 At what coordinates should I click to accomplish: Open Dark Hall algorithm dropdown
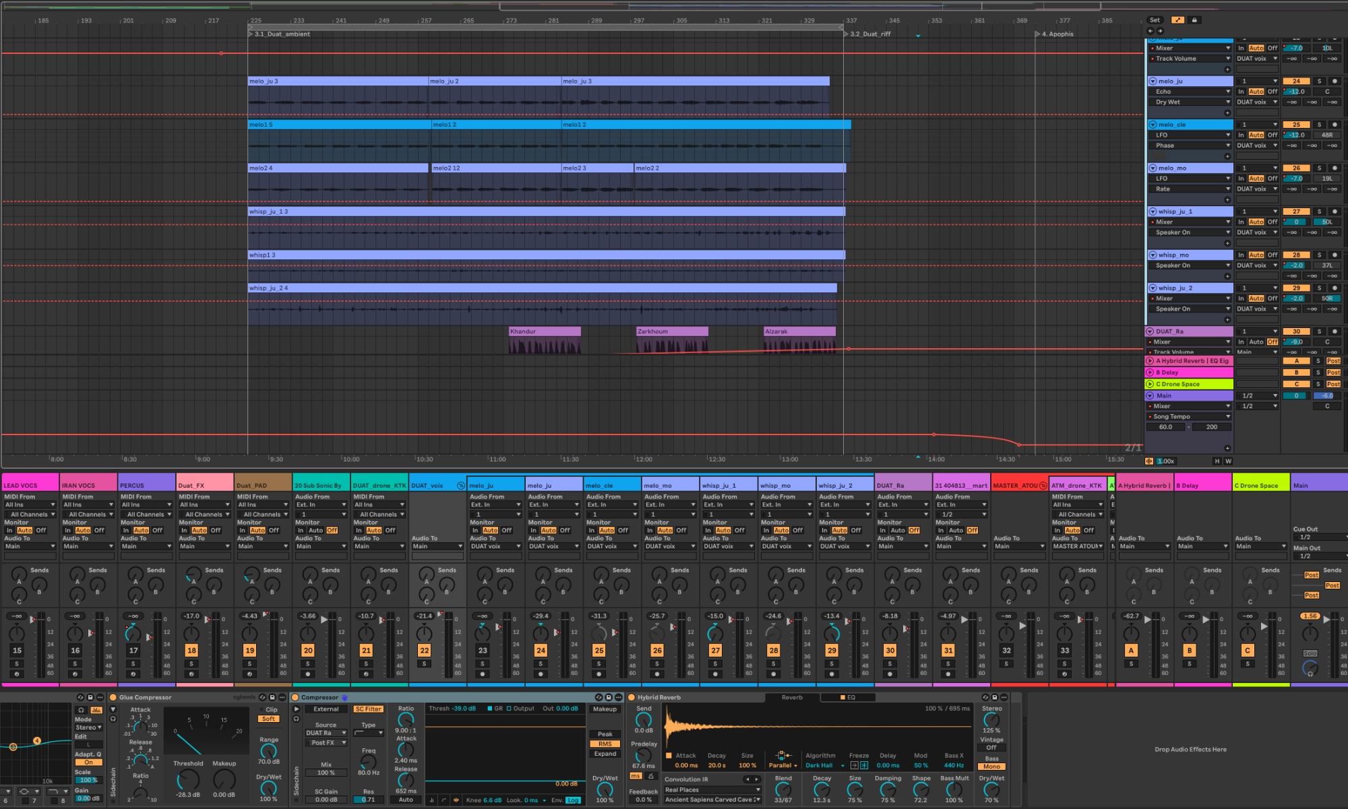(824, 765)
